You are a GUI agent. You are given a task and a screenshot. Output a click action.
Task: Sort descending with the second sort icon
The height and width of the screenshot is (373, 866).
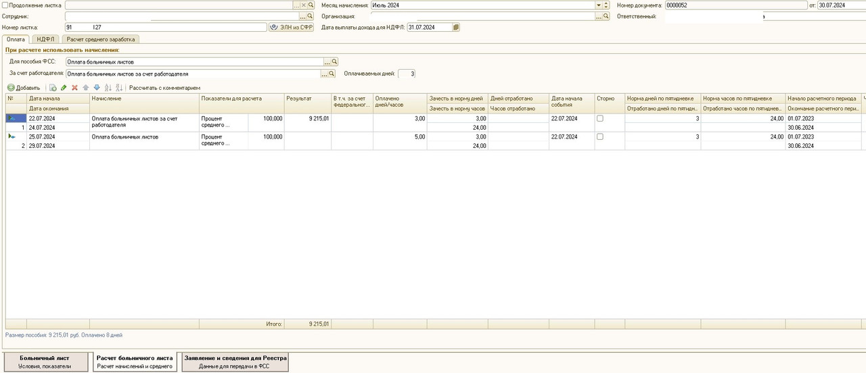coord(119,88)
